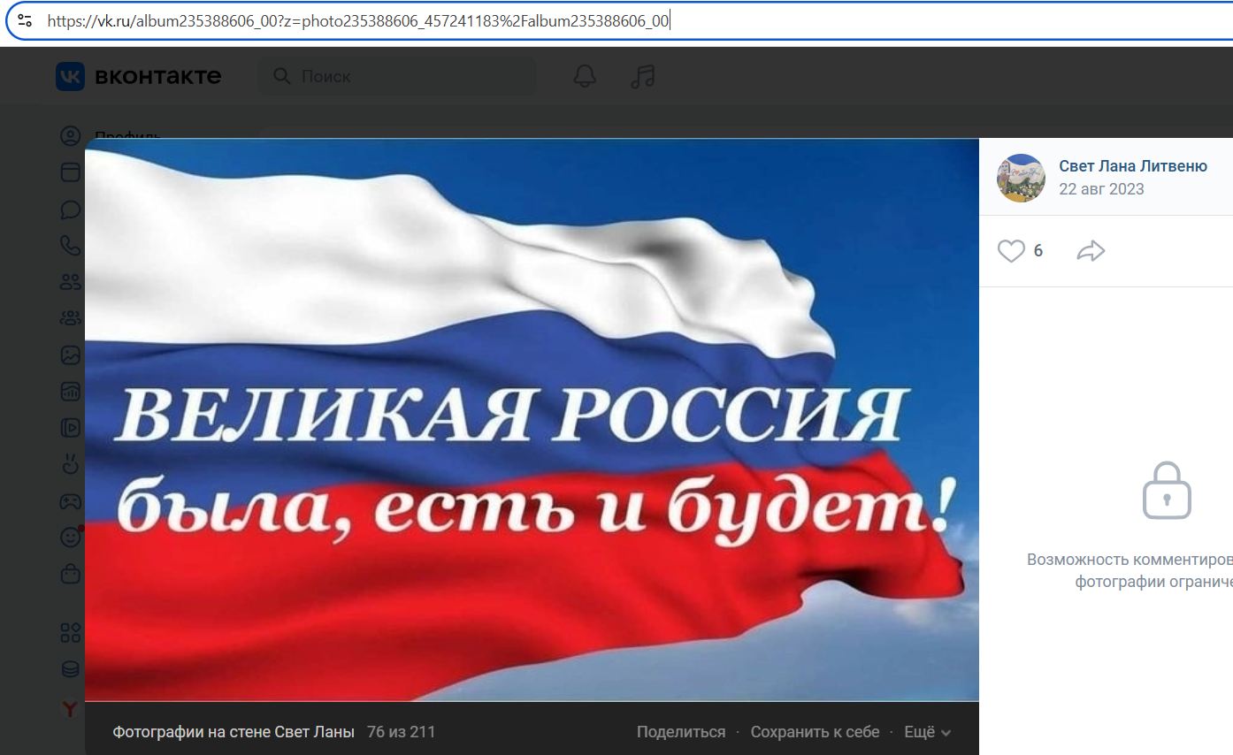Open album Фотографии на стене Свет Ланы
The image size is (1233, 755).
[x=234, y=732]
